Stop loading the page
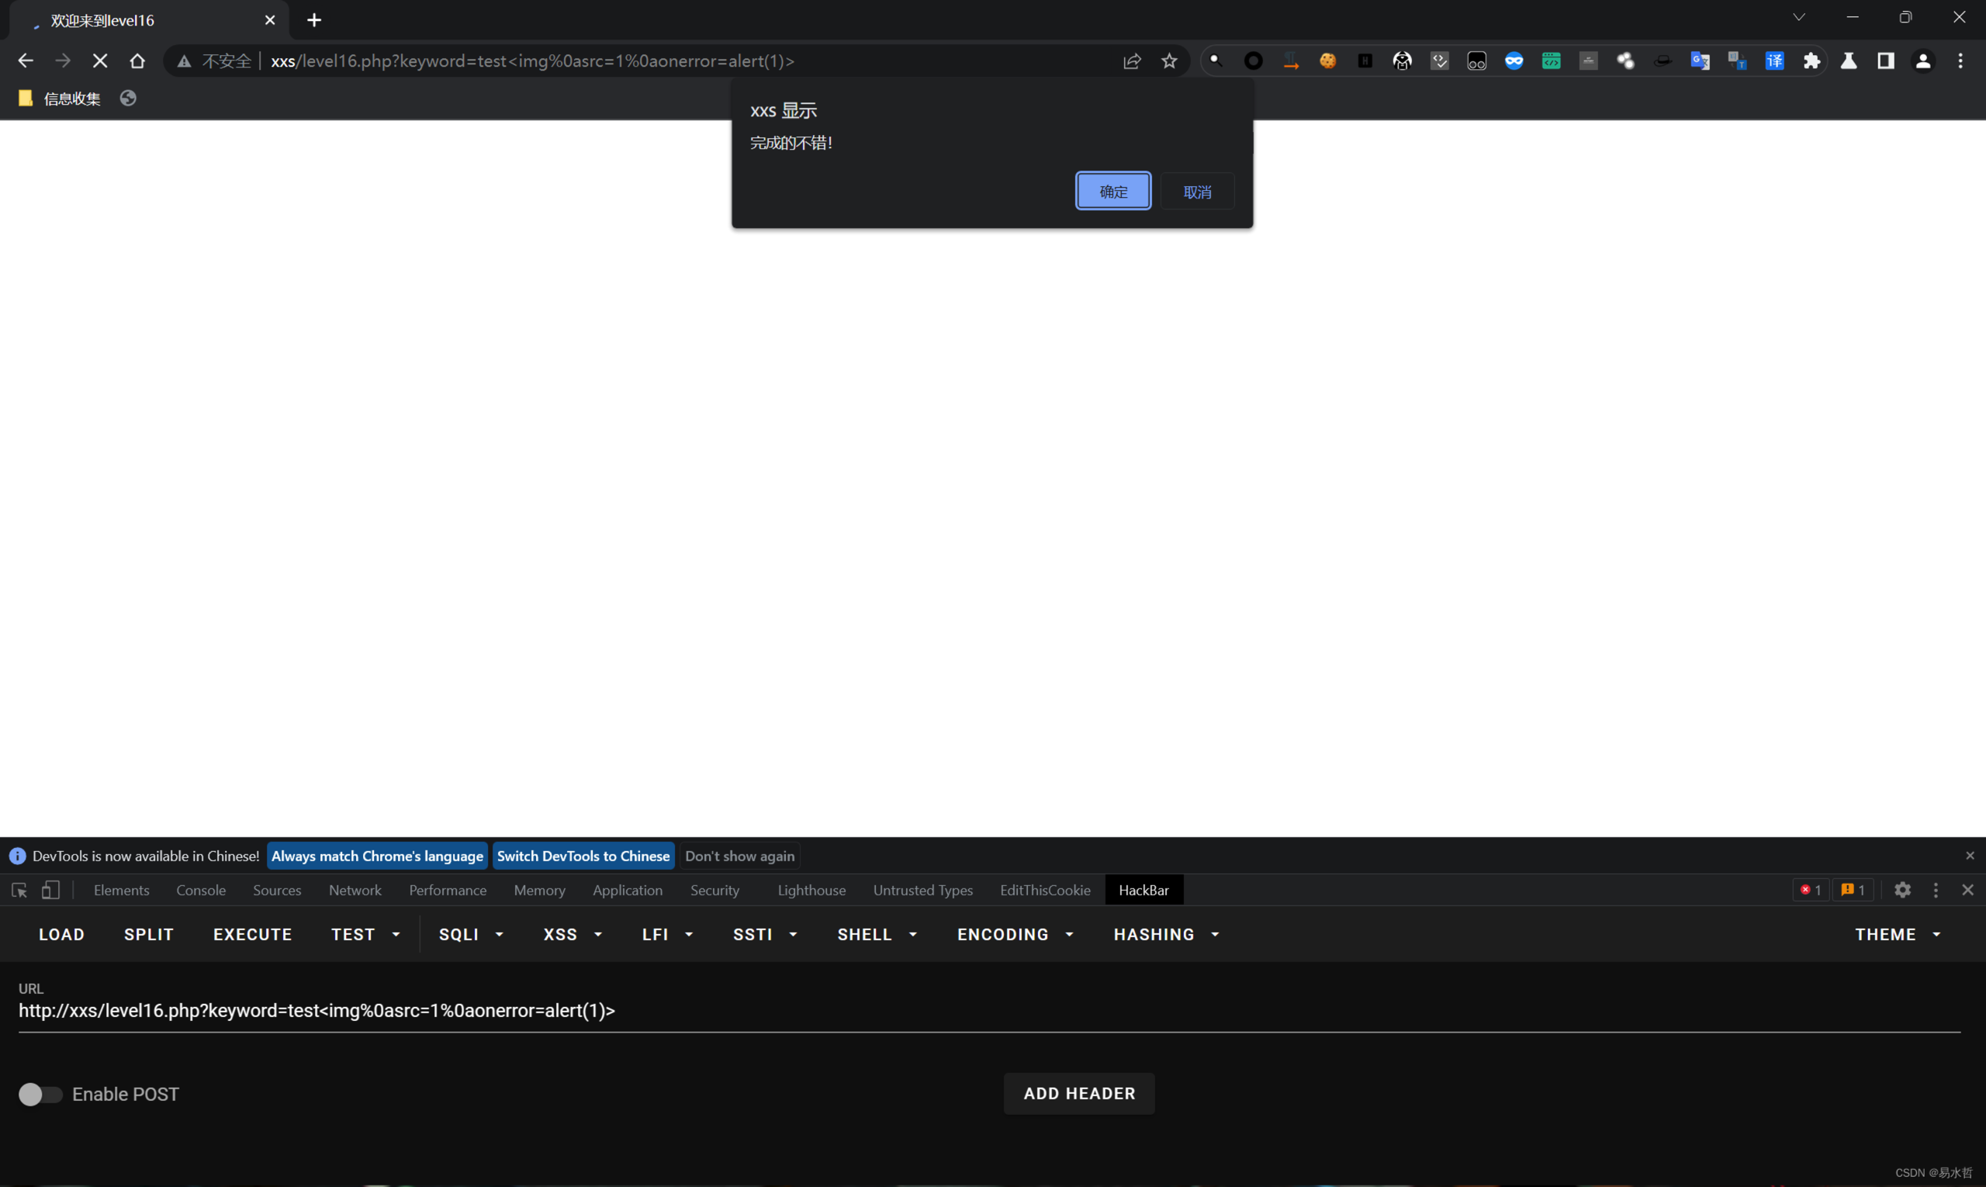The image size is (1986, 1187). (x=100, y=61)
